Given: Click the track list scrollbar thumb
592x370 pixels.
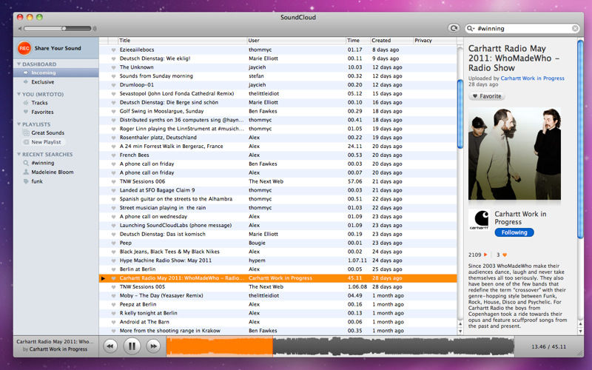Looking at the screenshot, I should pos(460,114).
